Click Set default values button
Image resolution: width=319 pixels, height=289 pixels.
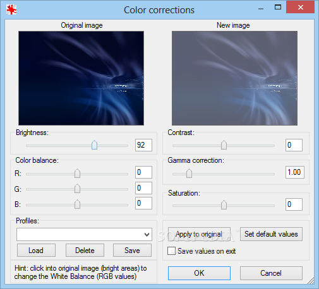pyautogui.click(x=271, y=234)
